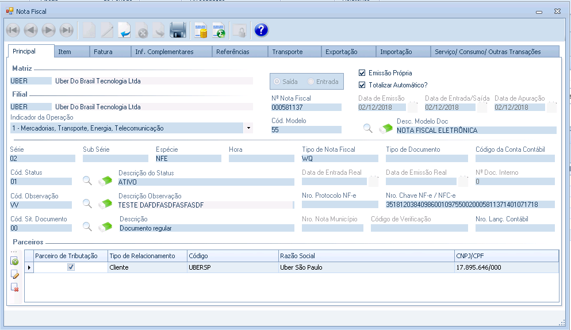Open the Data de Emissão date picker
This screenshot has height=330, width=571.
tap(413, 107)
